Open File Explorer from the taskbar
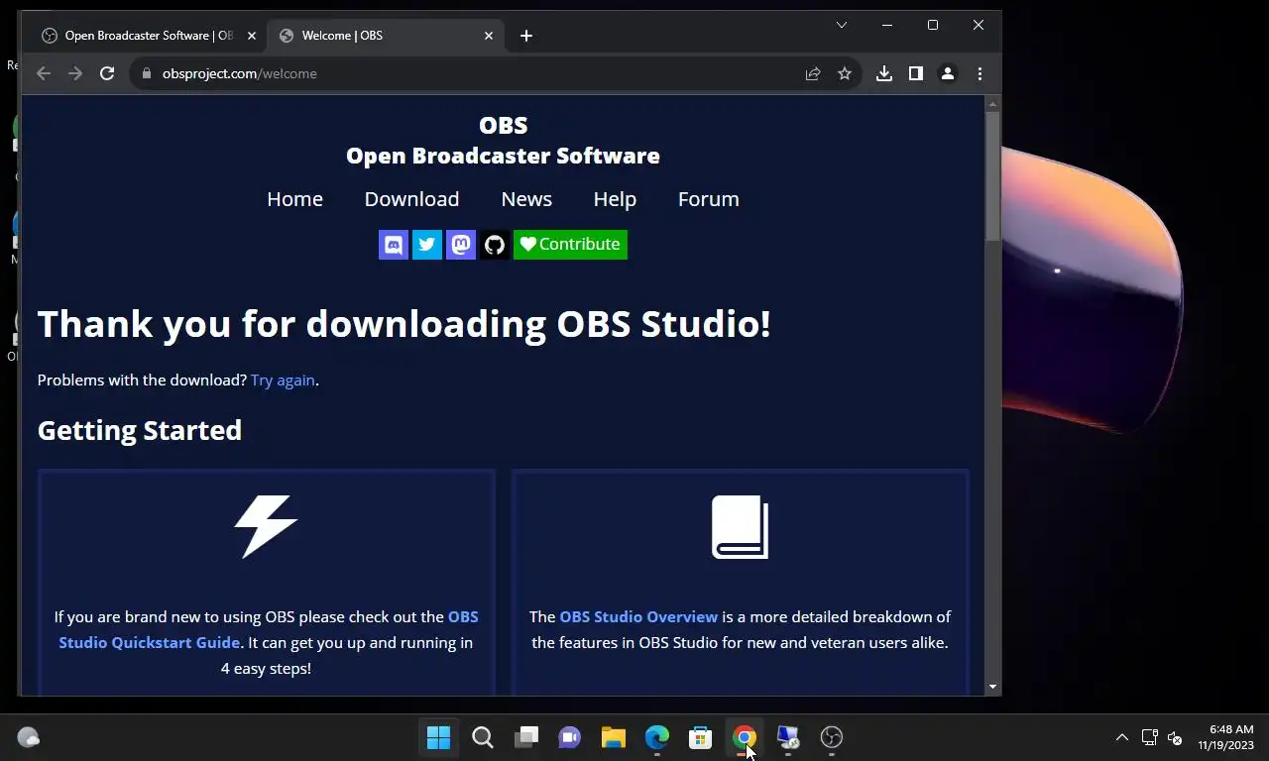 click(614, 737)
